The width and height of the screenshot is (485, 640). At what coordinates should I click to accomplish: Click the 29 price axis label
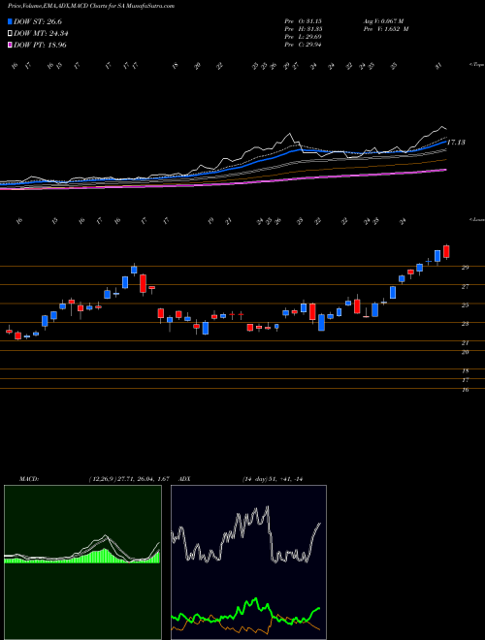(465, 268)
